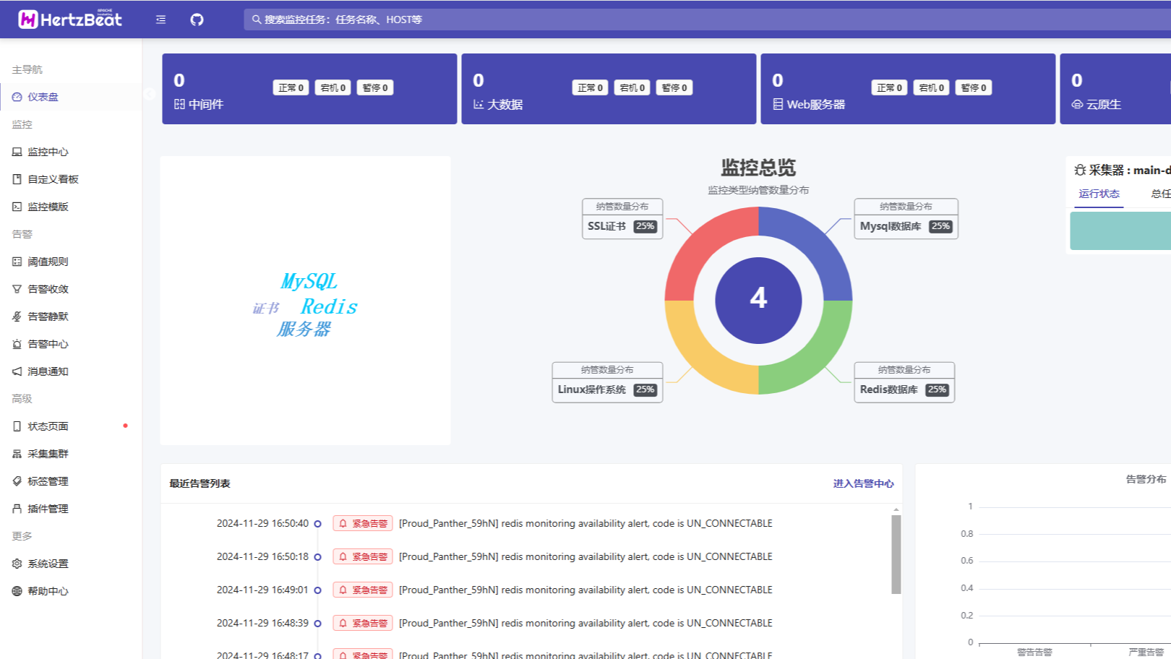Viewport: 1171px width, 659px height.
Task: Click 正常 0 tag on 中间件 card
Action: (x=291, y=87)
